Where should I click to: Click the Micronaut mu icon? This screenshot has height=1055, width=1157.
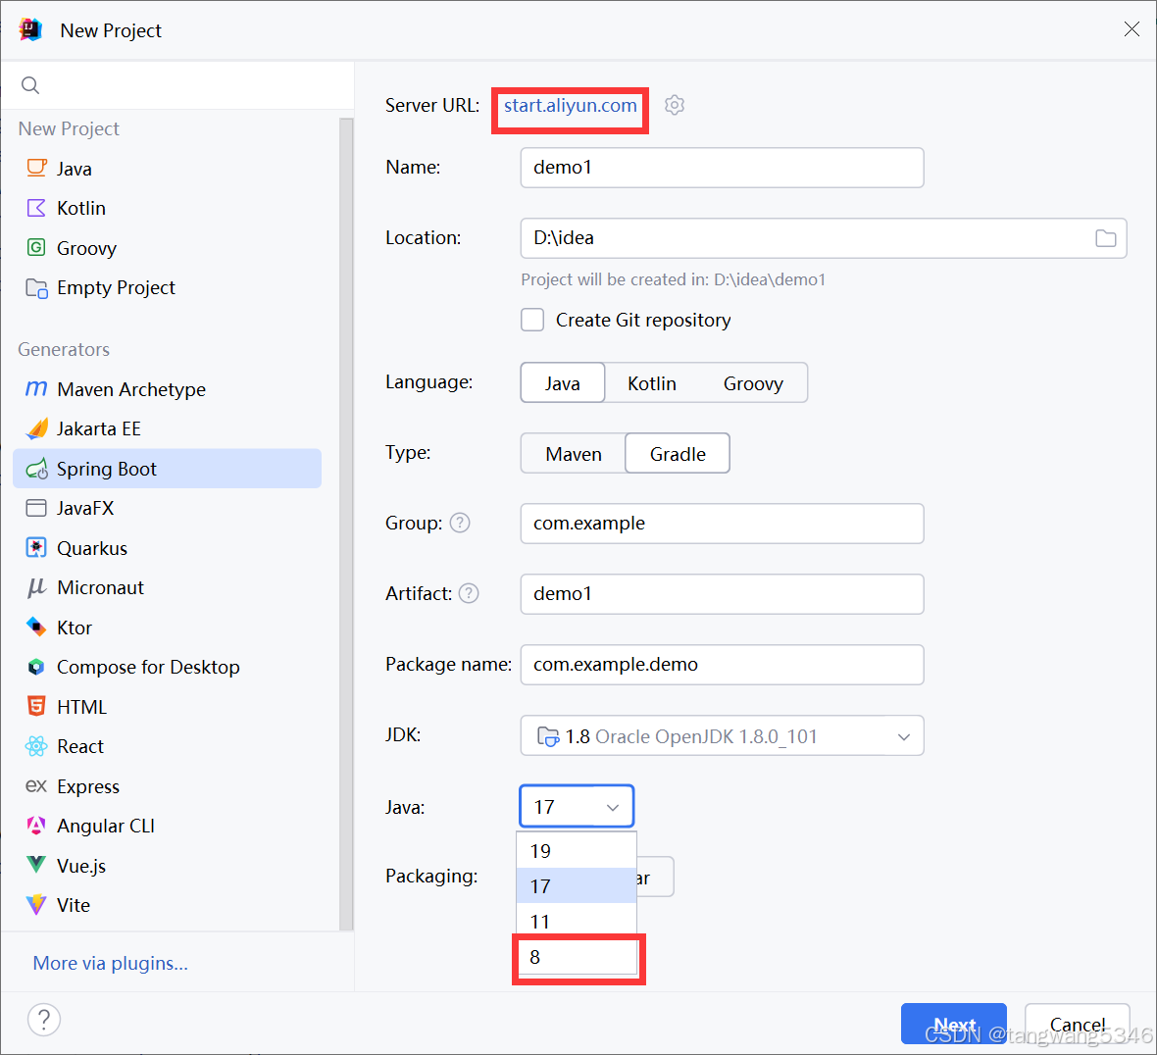(x=36, y=588)
